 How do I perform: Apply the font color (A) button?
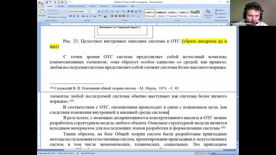[x=105, y=16]
